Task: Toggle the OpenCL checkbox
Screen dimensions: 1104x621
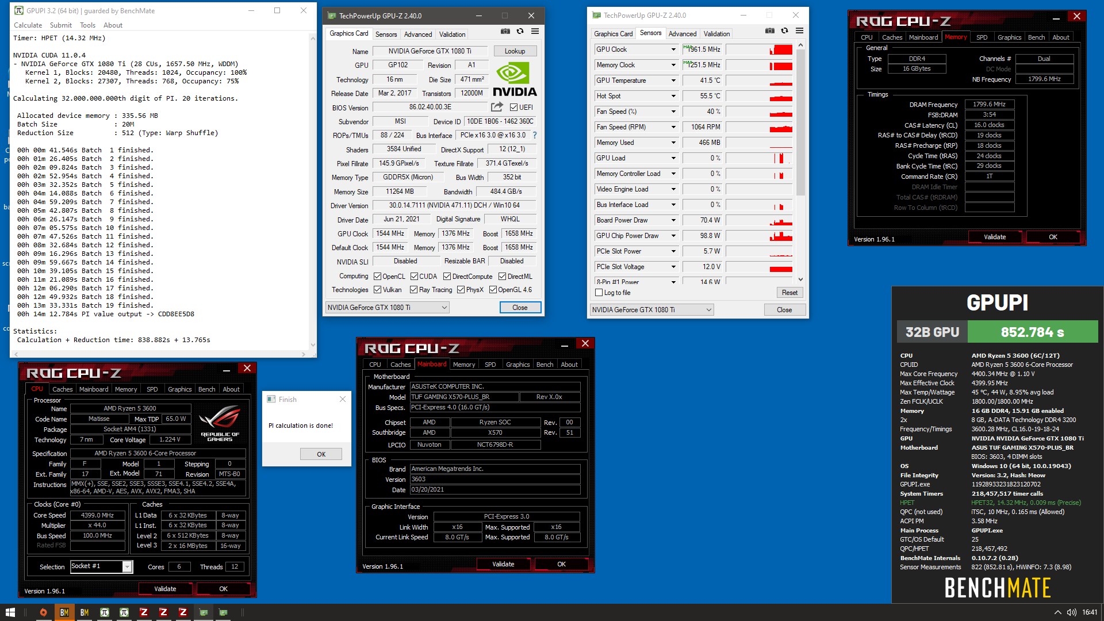Action: coord(377,277)
